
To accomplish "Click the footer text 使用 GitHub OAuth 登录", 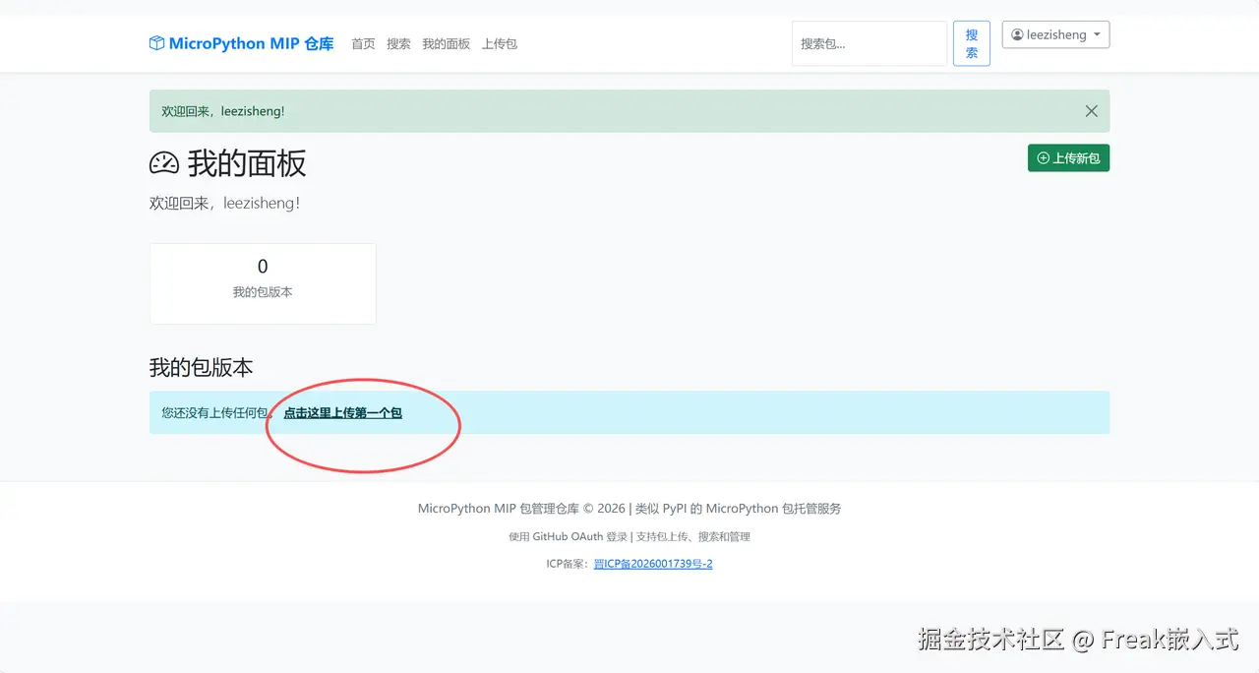I will click(x=568, y=536).
